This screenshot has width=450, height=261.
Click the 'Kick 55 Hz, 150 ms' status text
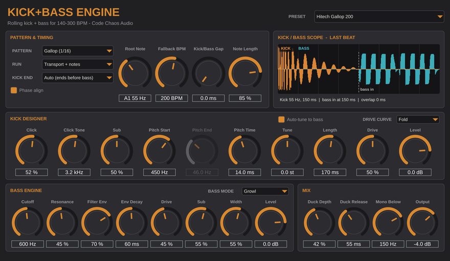(298, 100)
